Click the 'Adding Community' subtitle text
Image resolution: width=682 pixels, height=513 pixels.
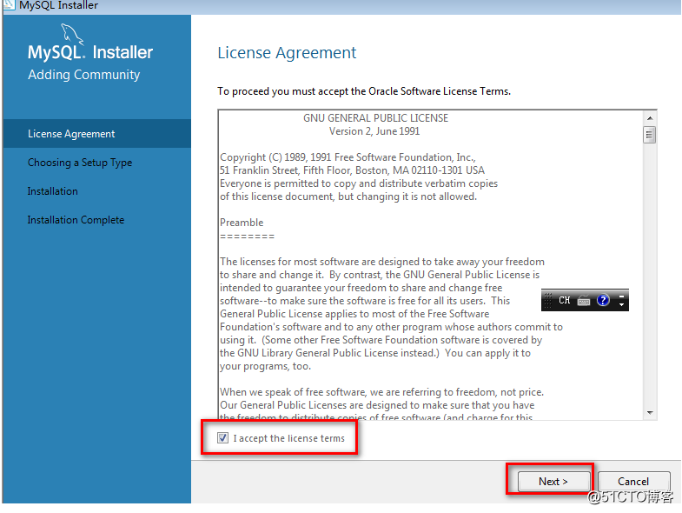[x=84, y=75]
